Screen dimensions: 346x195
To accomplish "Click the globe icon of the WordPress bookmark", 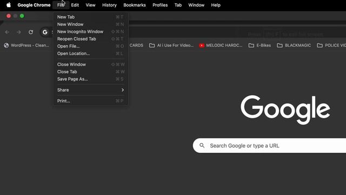I will click(x=6, y=45).
